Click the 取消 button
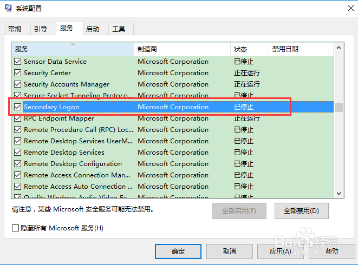The height and width of the screenshot is (265, 358). [229, 251]
